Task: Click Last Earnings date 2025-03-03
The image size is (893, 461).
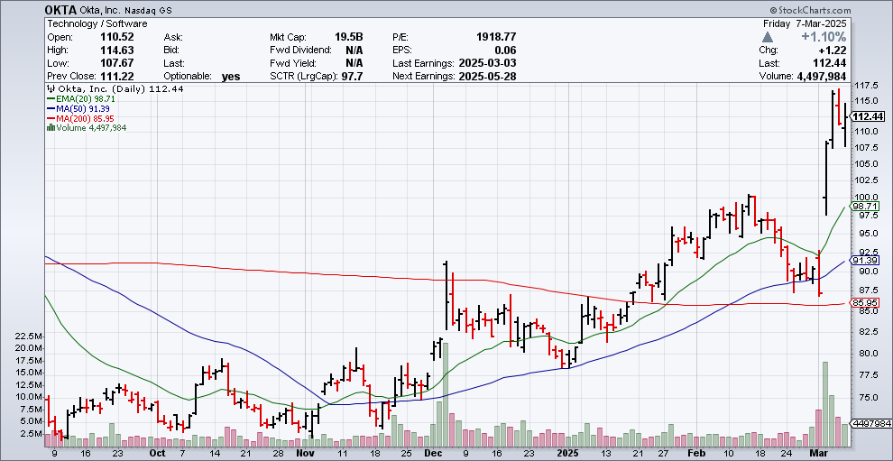Action: tap(487, 63)
